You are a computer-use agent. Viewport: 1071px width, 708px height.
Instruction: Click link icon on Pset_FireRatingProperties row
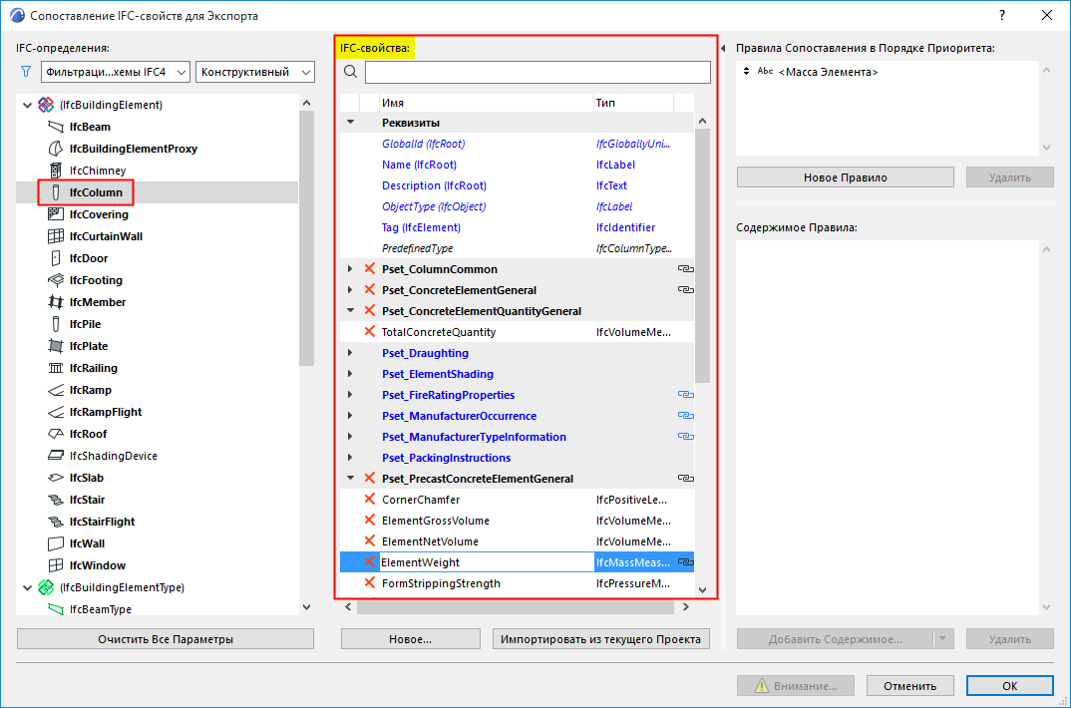pos(685,395)
